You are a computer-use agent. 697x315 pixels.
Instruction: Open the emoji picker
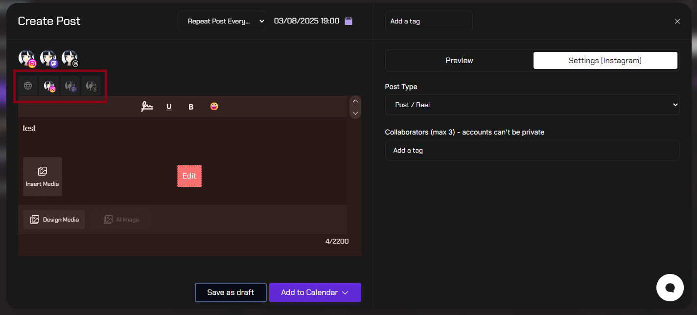click(214, 106)
